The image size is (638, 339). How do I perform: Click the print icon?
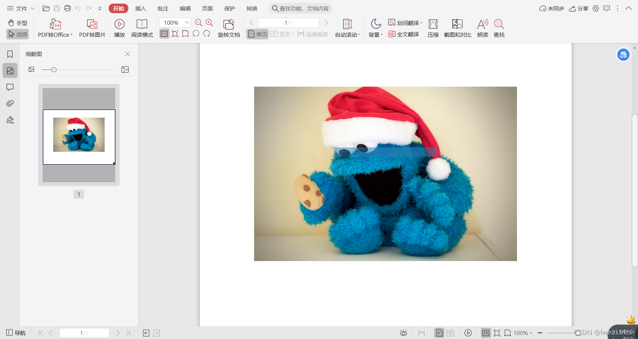(x=67, y=8)
